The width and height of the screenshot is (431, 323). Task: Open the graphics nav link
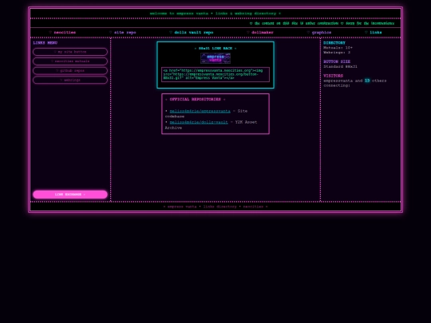pyautogui.click(x=319, y=33)
